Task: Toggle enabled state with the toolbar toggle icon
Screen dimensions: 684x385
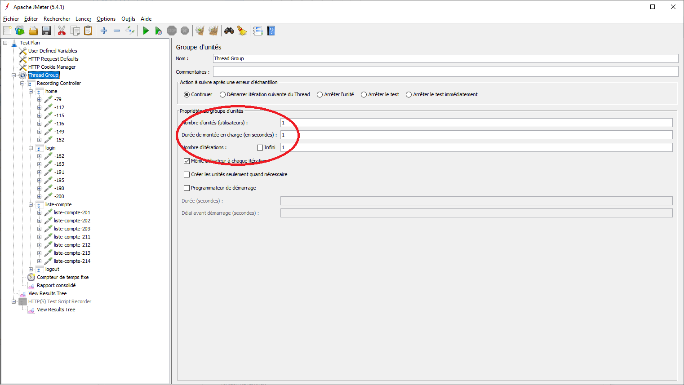Action: (x=130, y=31)
